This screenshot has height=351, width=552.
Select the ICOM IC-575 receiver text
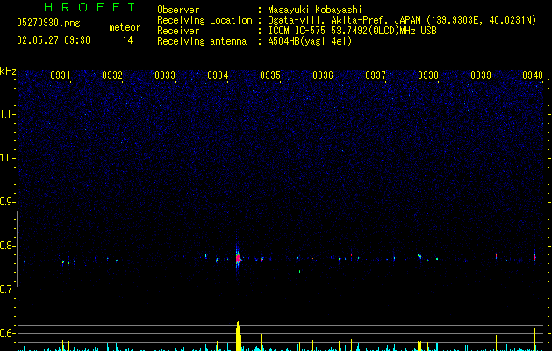click(x=352, y=31)
